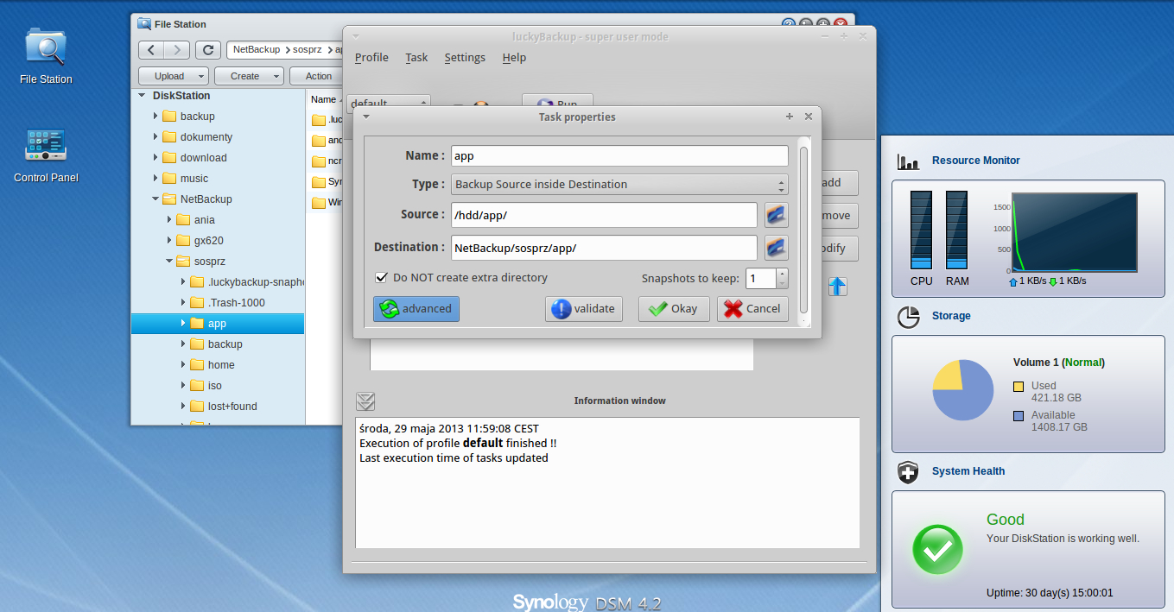Open the Help menu in luckyBackup
Viewport: 1174px width, 612px height.
point(514,58)
